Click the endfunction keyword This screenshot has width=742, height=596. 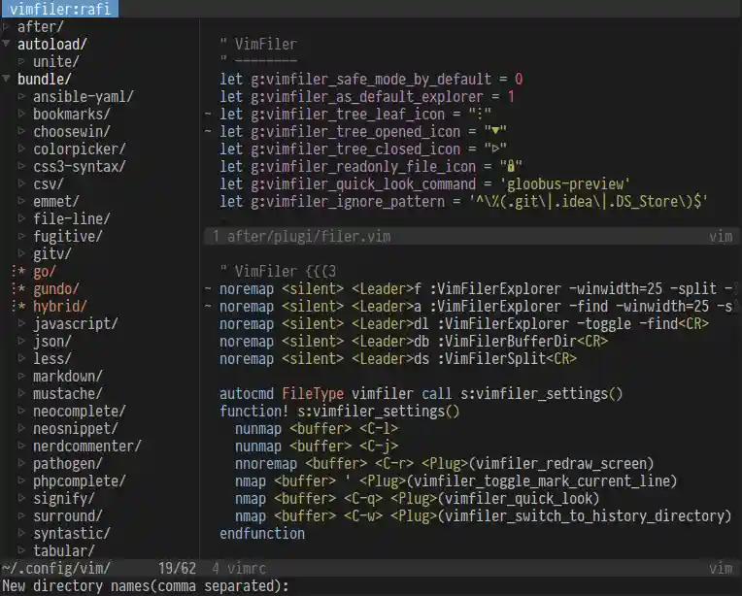click(x=262, y=534)
